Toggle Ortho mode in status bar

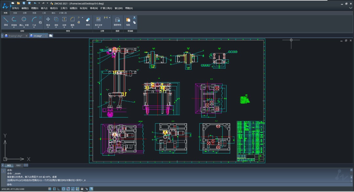59,189
